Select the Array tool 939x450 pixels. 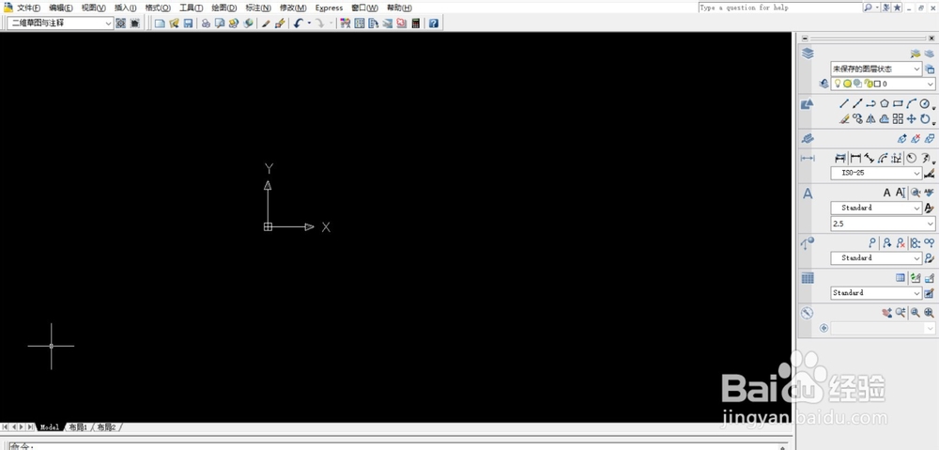pos(898,118)
